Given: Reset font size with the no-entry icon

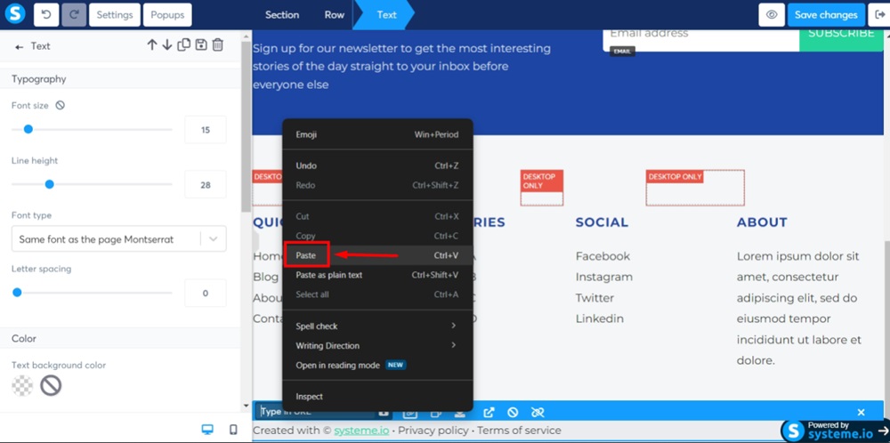Looking at the screenshot, I should coord(61,106).
